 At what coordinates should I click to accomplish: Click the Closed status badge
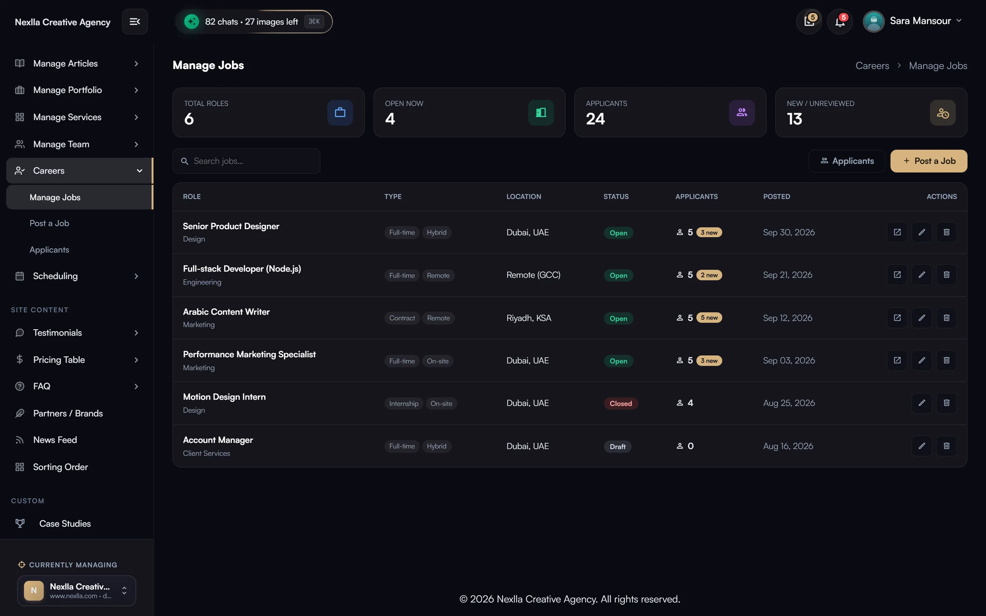pos(621,403)
